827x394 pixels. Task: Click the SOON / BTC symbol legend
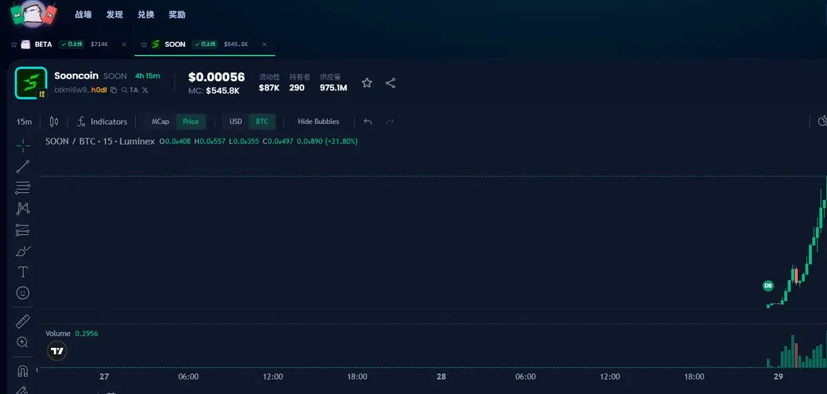click(x=100, y=141)
